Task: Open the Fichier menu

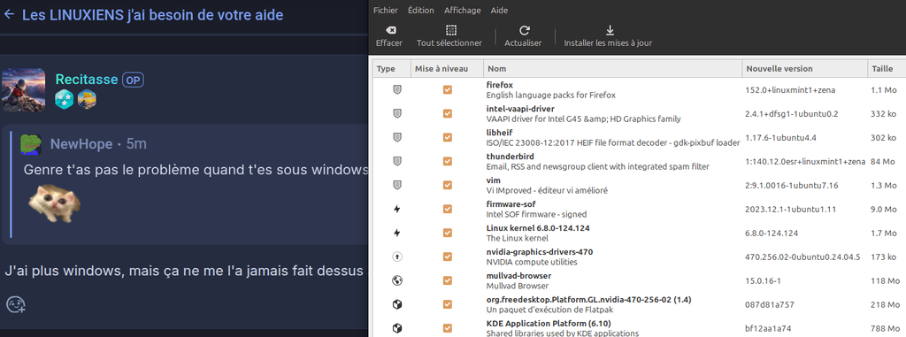Action: coord(386,10)
